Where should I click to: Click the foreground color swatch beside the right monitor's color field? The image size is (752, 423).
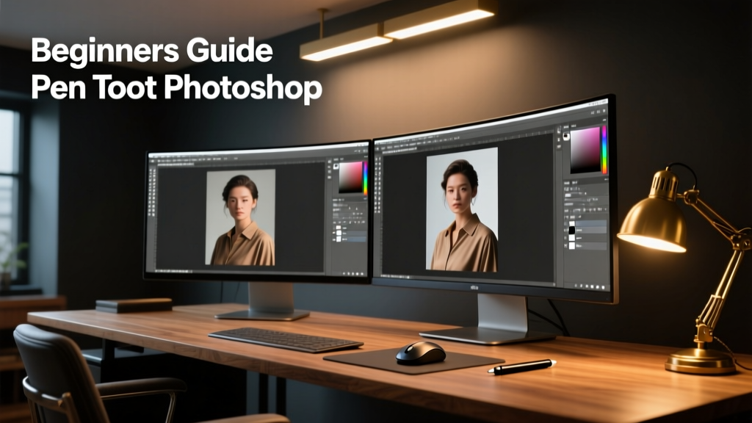(566, 137)
